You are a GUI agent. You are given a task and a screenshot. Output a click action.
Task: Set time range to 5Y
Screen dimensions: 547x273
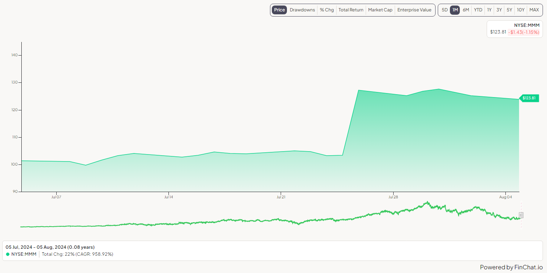point(509,10)
